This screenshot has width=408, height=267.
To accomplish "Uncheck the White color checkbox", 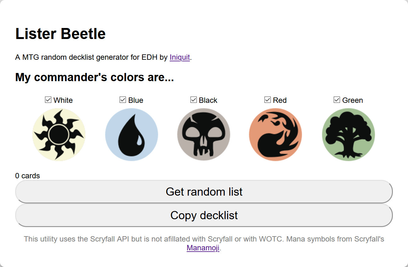I will click(48, 100).
